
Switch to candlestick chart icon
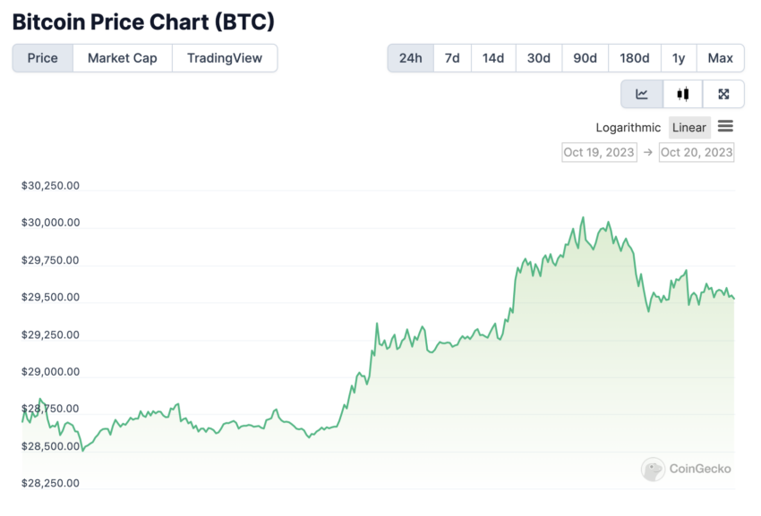pos(682,94)
